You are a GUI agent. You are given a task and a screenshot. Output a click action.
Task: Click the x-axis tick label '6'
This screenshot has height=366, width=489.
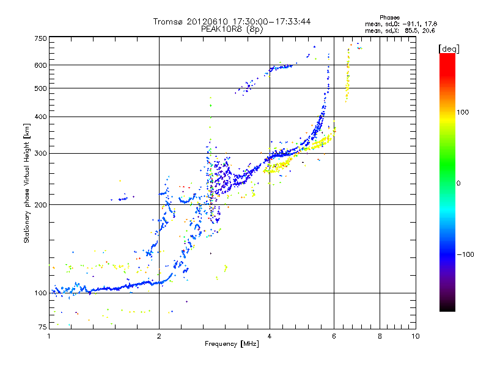(x=334, y=336)
